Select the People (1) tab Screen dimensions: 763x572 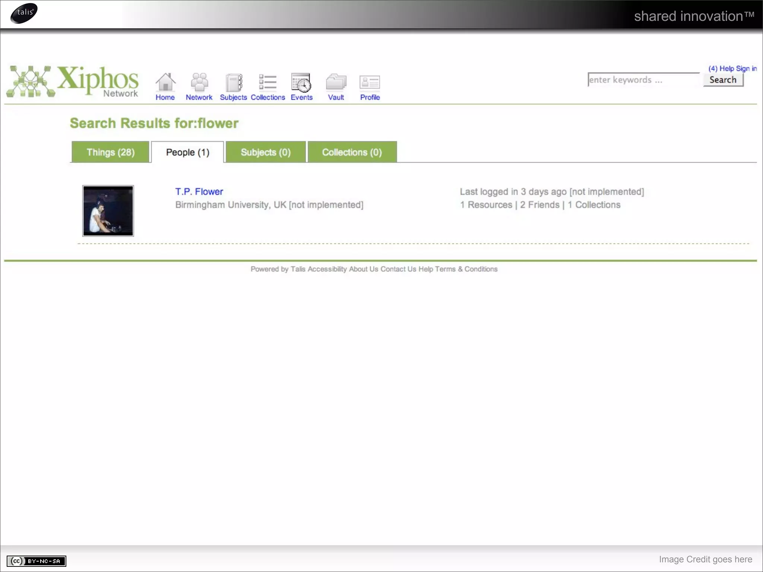coord(187,152)
